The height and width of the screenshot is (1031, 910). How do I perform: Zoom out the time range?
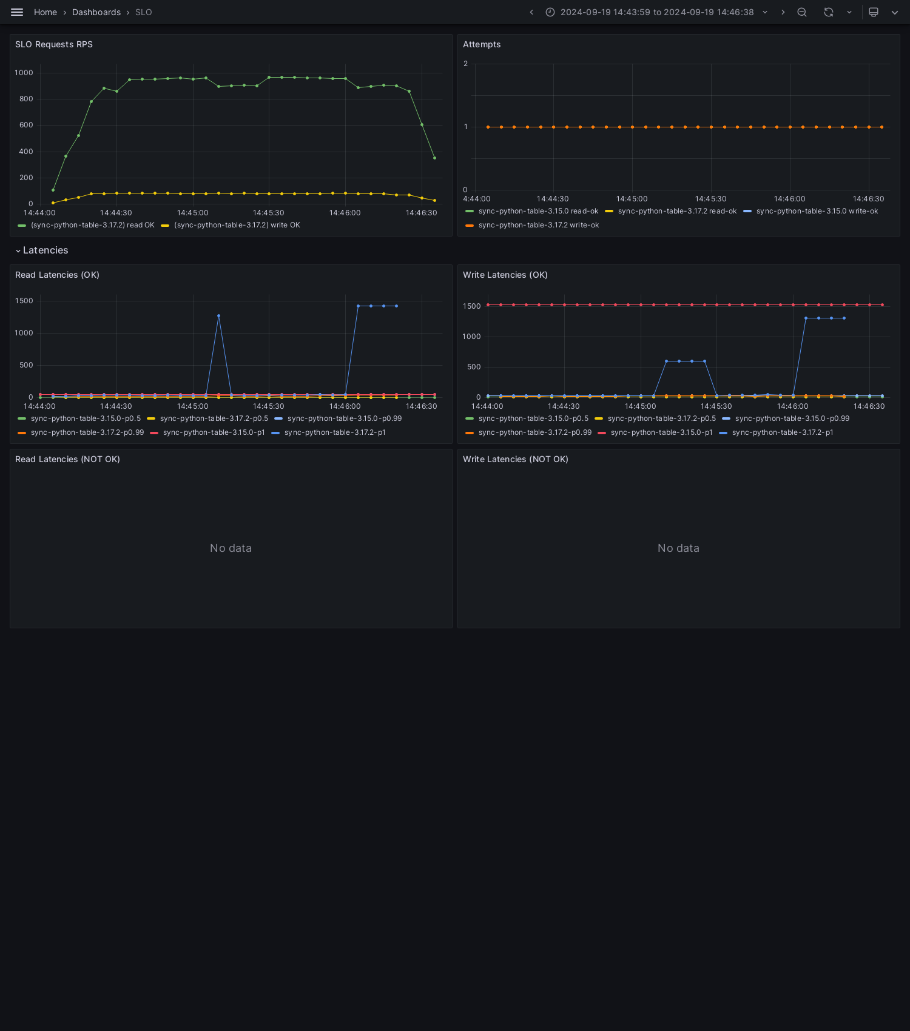(x=802, y=12)
